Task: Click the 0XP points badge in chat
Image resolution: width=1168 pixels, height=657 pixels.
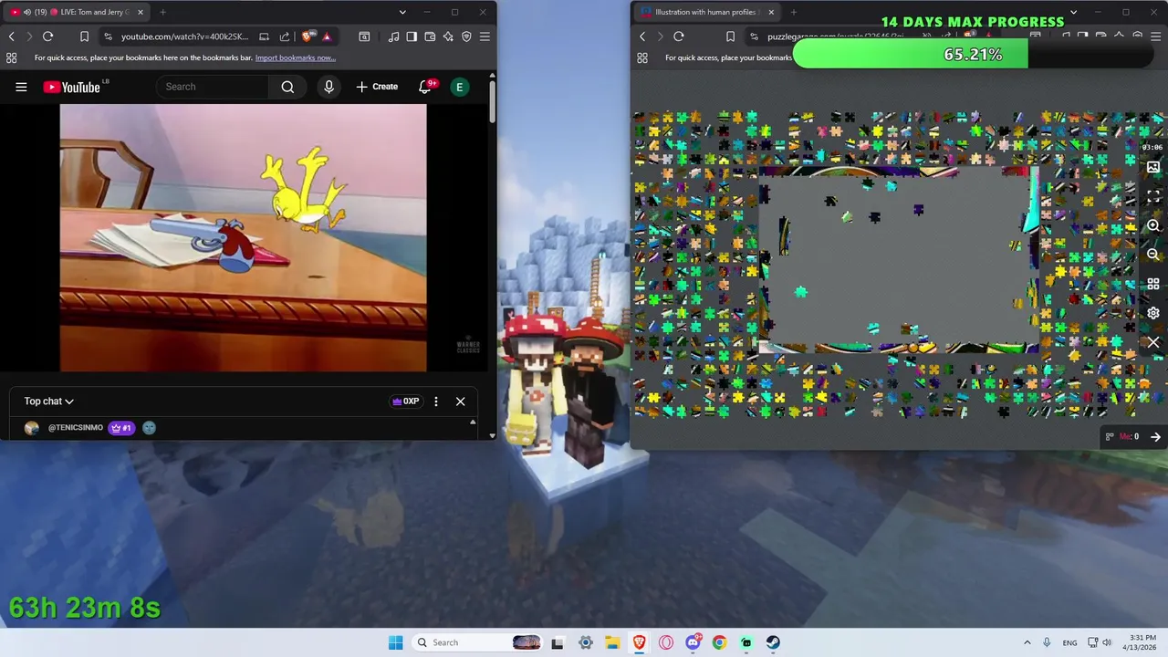Action: (x=405, y=401)
